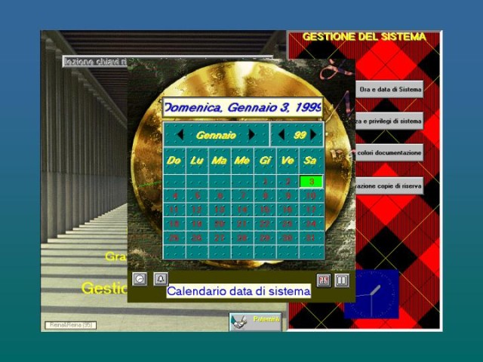
Task: Advance to next month after Gennaio
Action: click(251, 135)
